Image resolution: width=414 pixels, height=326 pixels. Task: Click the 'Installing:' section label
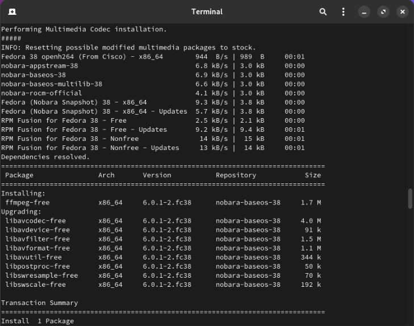(23, 194)
